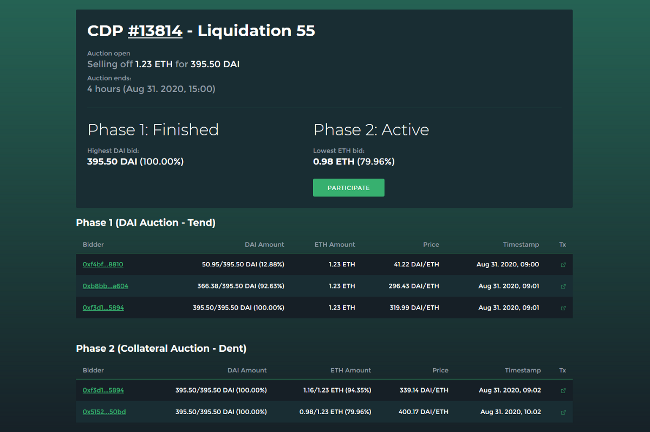Viewport: 650px width, 432px height.
Task: Open bidder 0xb8bb...a604 address link
Action: pos(106,286)
